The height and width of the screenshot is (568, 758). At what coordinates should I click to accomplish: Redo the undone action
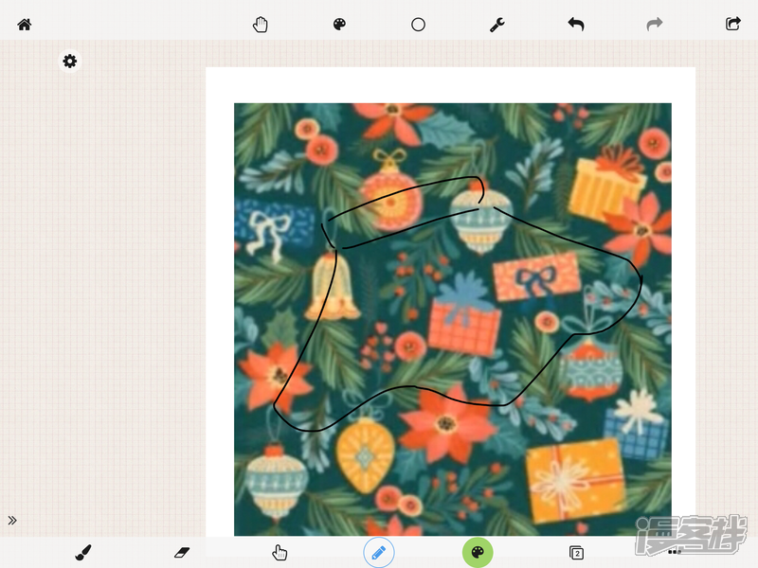coord(655,25)
